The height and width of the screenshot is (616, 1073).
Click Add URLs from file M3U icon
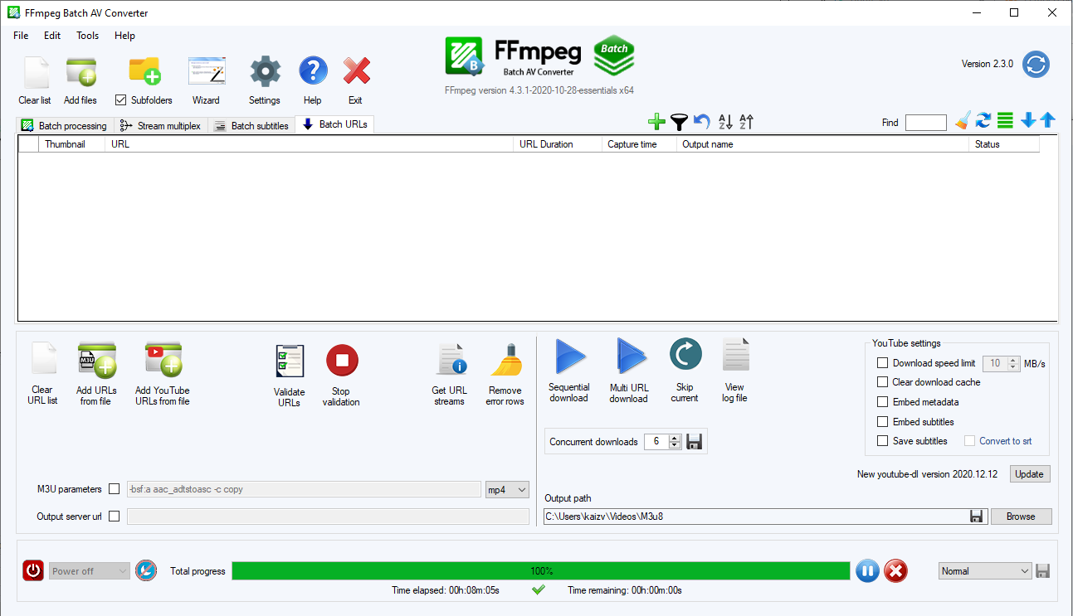click(x=96, y=361)
